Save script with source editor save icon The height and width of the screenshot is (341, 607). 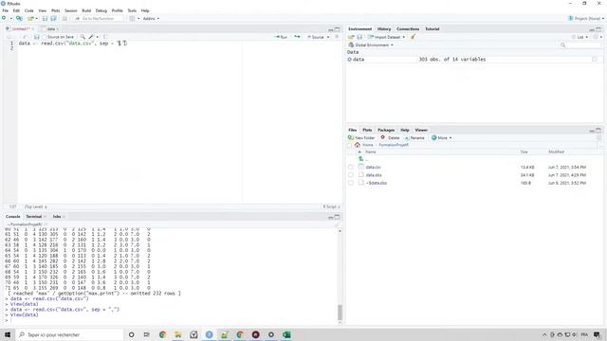37,37
